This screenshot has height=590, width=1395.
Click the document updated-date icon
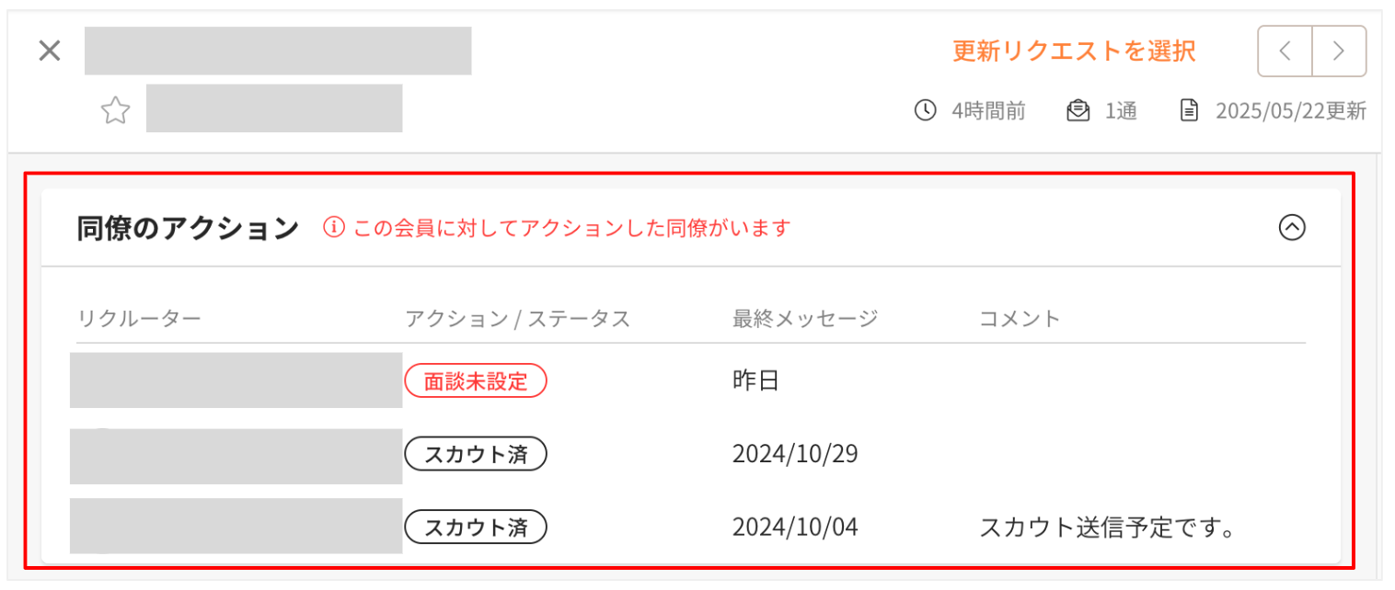coord(1190,111)
